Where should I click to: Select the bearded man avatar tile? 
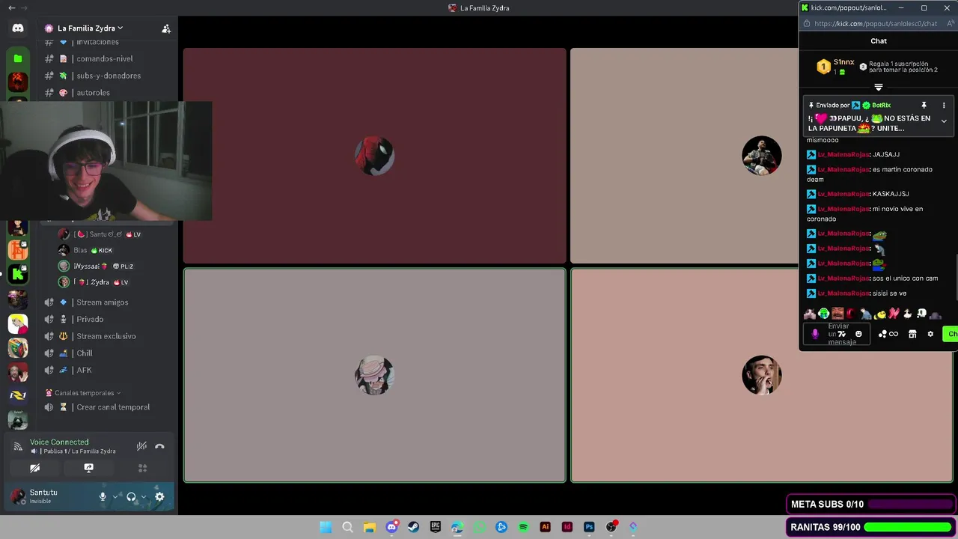tap(762, 156)
